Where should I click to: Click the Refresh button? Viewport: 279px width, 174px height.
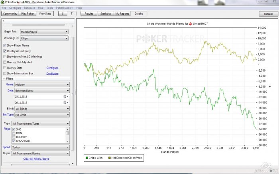(x=268, y=14)
